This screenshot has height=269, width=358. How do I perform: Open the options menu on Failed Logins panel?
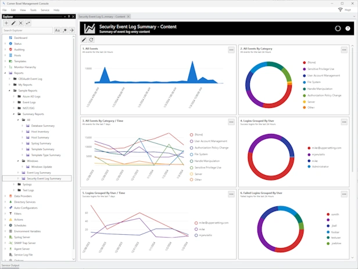346,194
